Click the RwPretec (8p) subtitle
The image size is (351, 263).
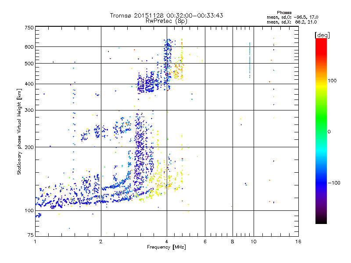tap(166, 21)
